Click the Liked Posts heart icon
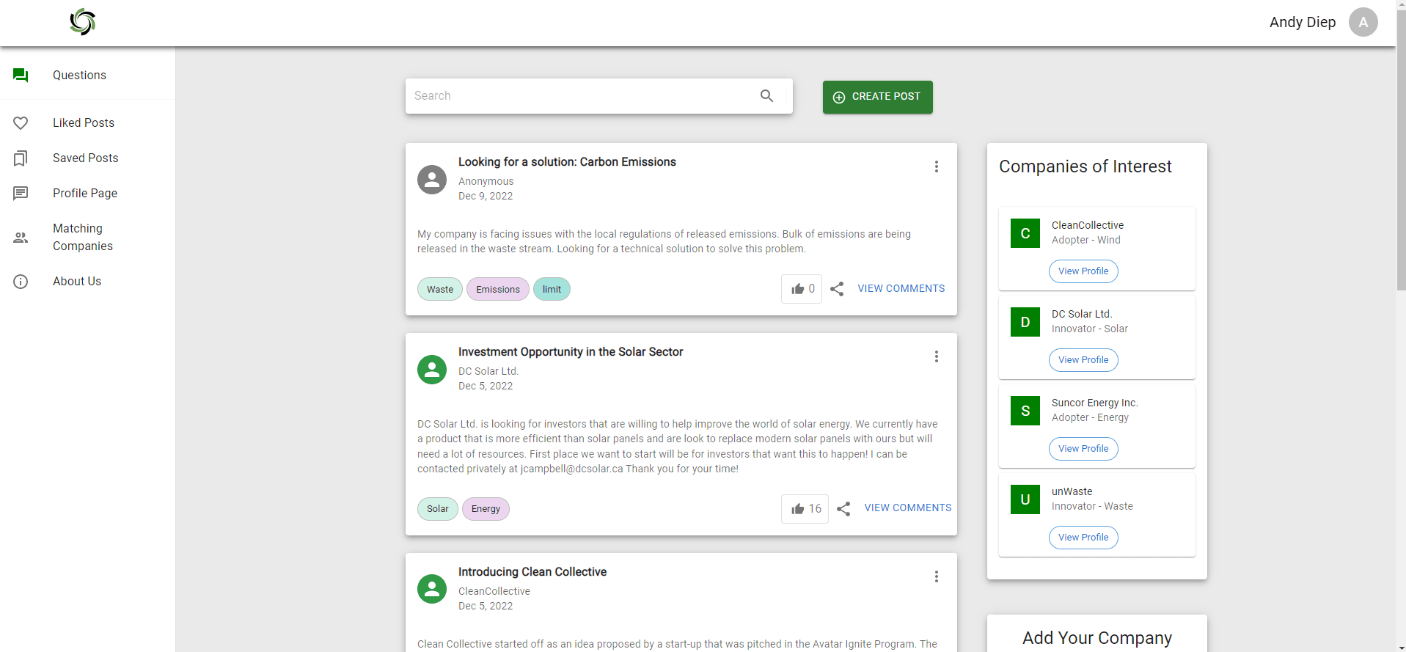This screenshot has height=652, width=1406. tap(21, 123)
